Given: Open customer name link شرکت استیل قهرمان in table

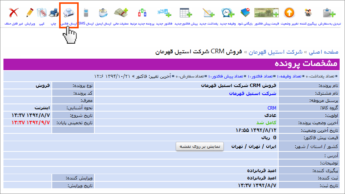Looking at the screenshot, I should 253,94.
